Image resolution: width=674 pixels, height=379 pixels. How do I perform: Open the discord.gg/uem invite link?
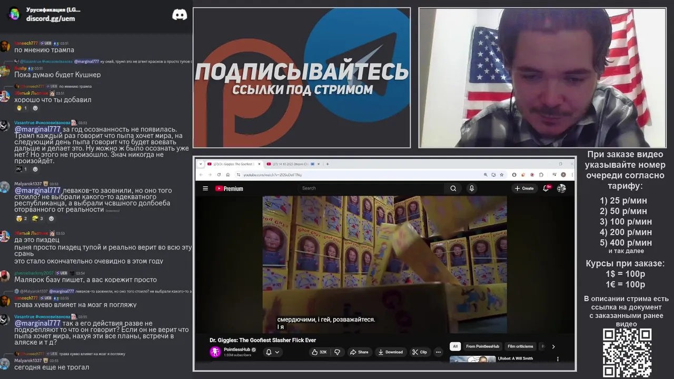point(51,18)
